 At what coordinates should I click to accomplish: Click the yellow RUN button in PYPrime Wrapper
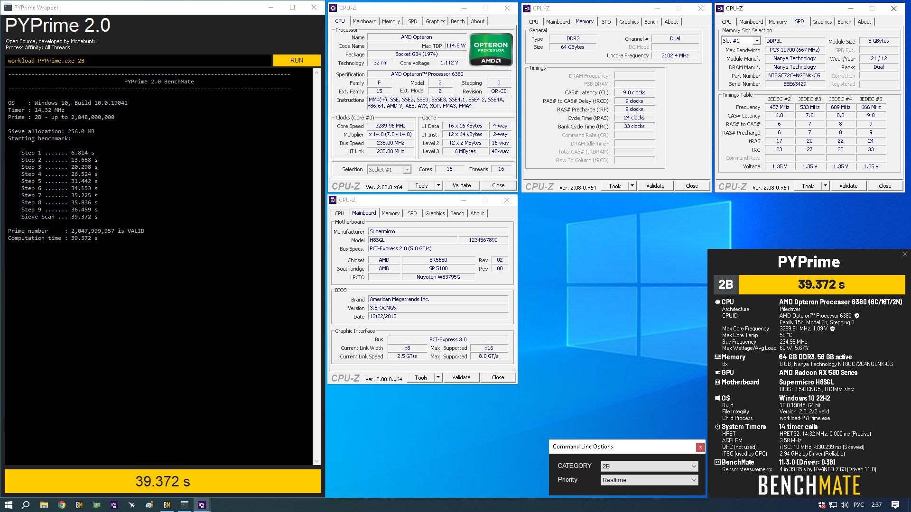297,60
